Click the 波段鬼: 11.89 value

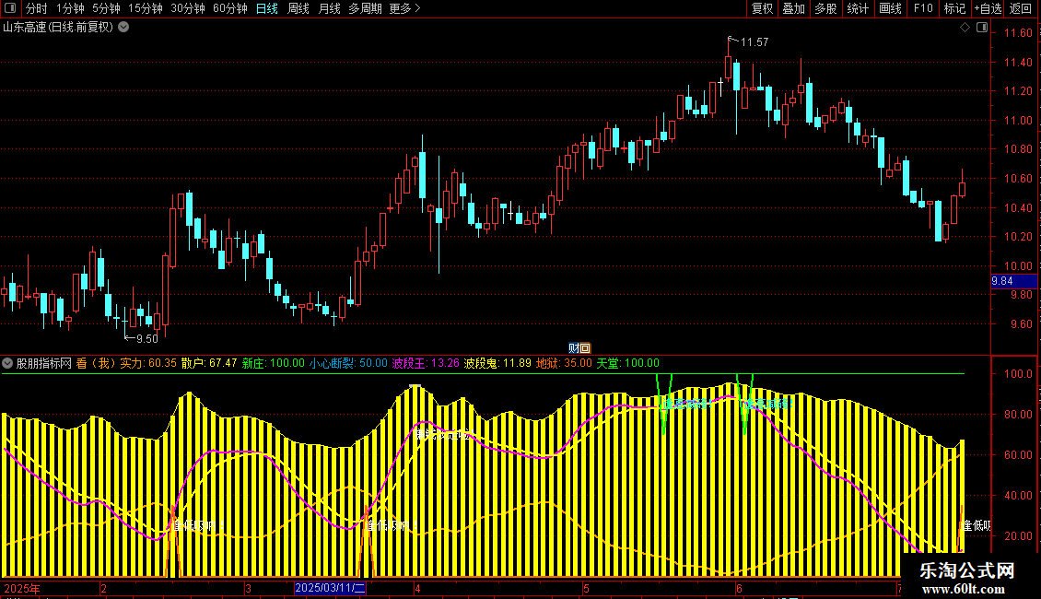pyautogui.click(x=497, y=363)
